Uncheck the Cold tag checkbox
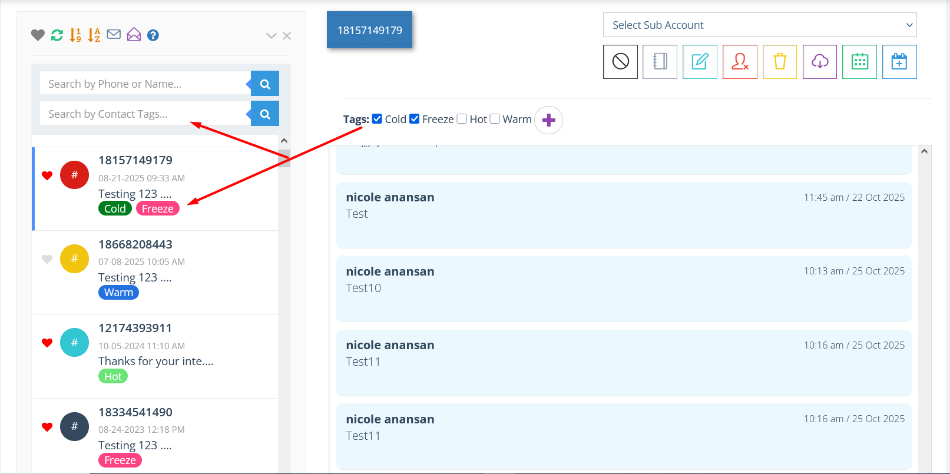 tap(378, 119)
